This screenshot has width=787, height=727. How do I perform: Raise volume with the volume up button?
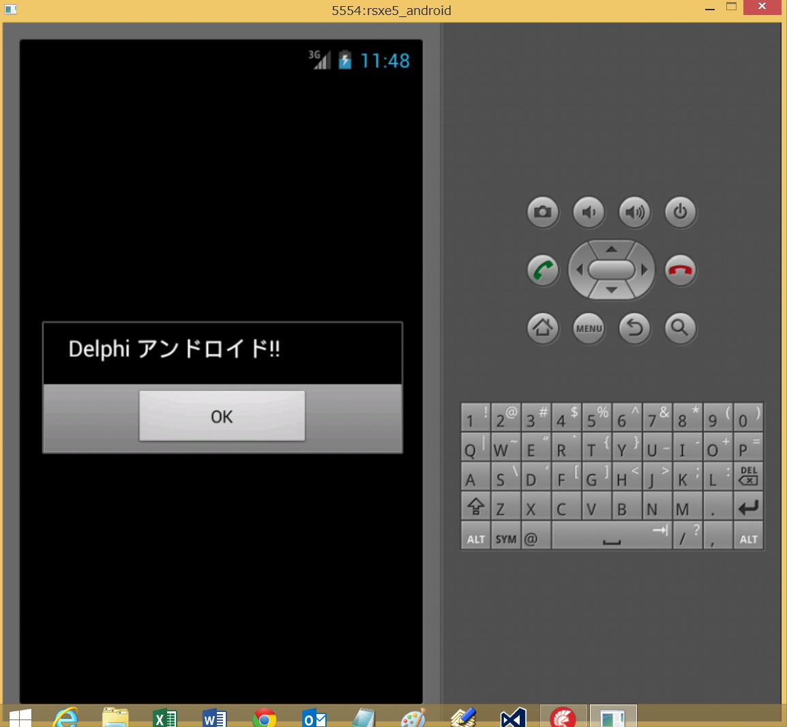click(x=634, y=212)
